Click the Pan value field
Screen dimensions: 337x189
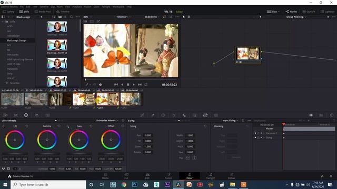point(148,135)
